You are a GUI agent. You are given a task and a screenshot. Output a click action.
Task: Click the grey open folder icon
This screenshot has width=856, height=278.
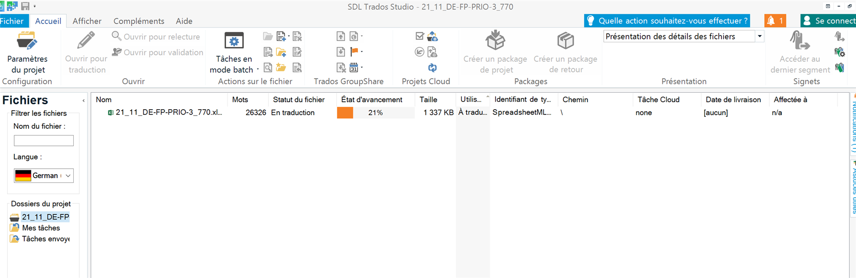point(268,36)
